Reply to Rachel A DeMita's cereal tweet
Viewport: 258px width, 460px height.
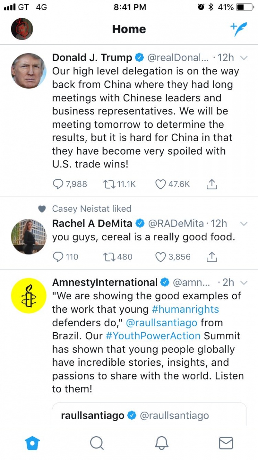click(58, 257)
